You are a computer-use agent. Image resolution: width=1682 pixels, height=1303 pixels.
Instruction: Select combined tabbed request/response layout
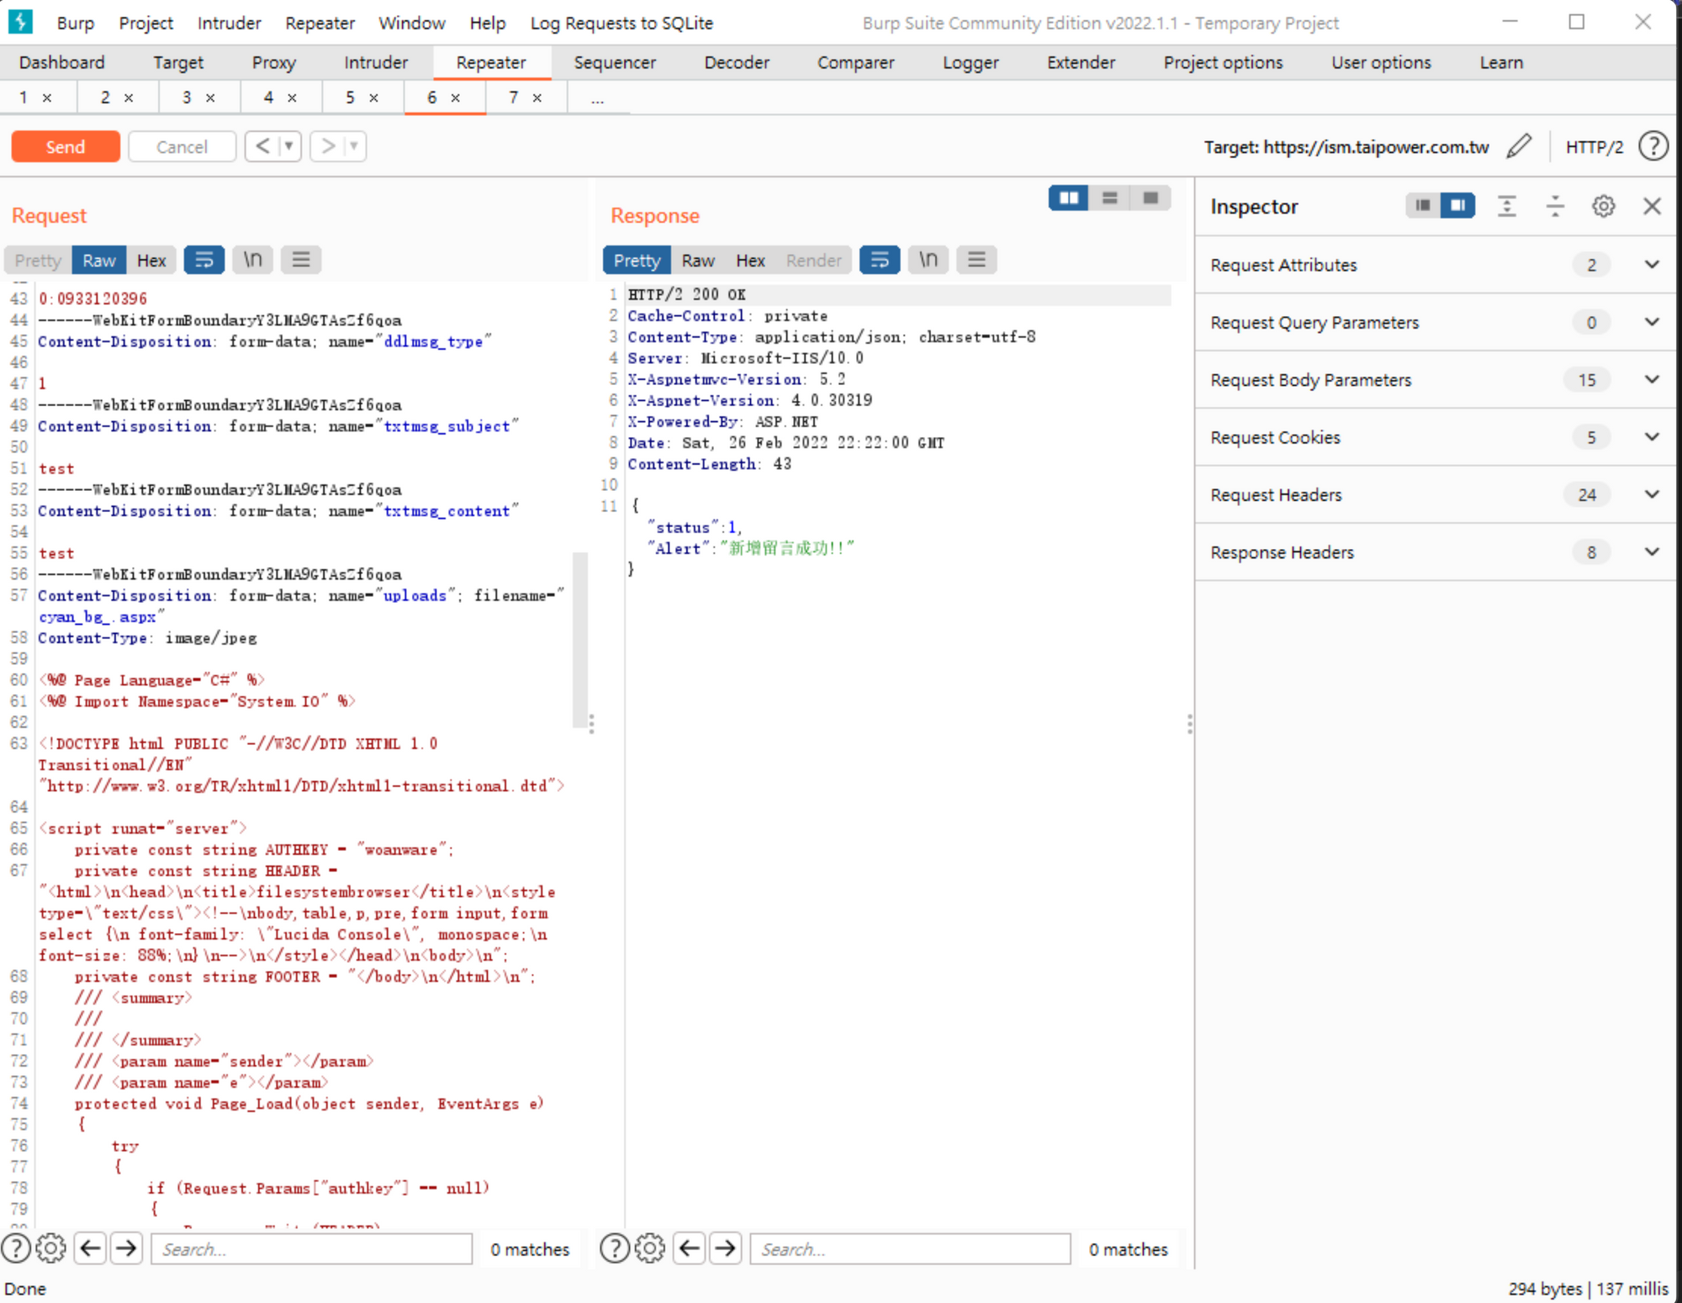[1150, 198]
